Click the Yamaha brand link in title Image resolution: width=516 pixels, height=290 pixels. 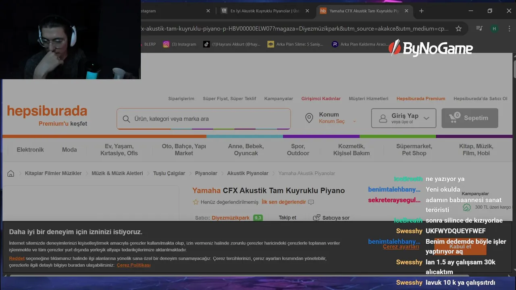click(x=206, y=191)
